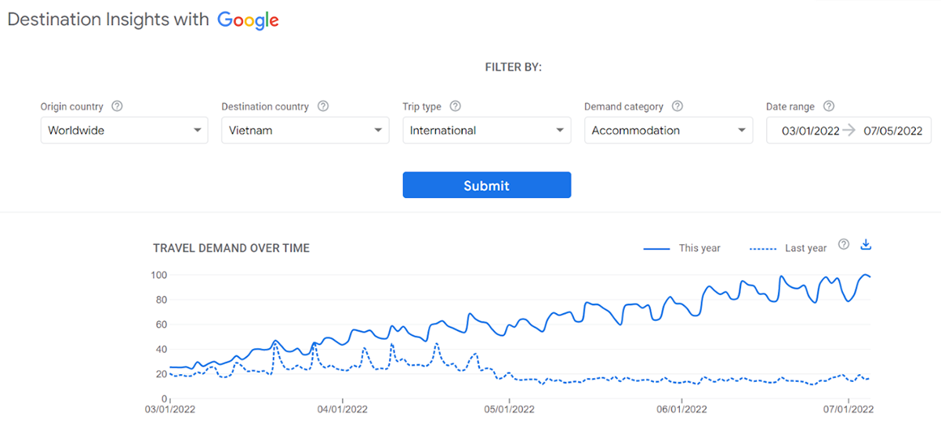Toggle the This year legend line
This screenshot has height=443, width=941.
click(681, 248)
